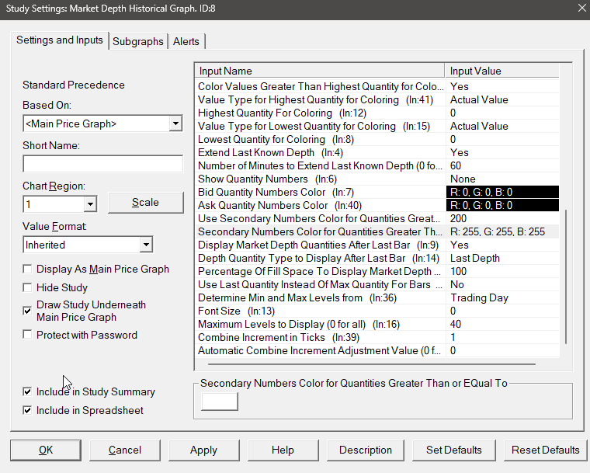Select the Bid Quantity Numbers Color value

[x=504, y=192]
